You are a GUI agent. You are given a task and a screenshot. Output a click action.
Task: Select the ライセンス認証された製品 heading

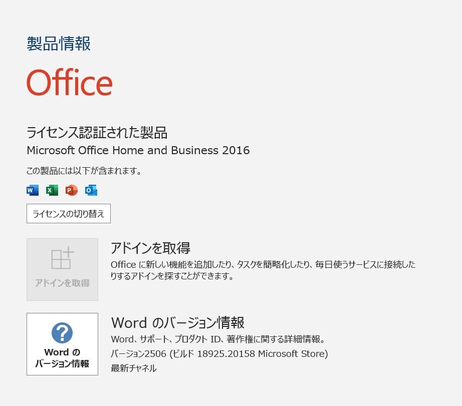[x=97, y=132]
